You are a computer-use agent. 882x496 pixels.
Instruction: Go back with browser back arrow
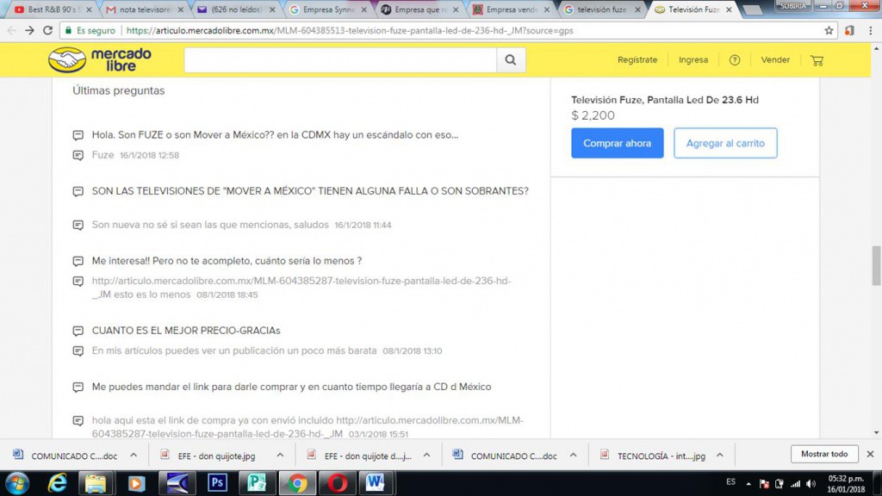(x=11, y=30)
